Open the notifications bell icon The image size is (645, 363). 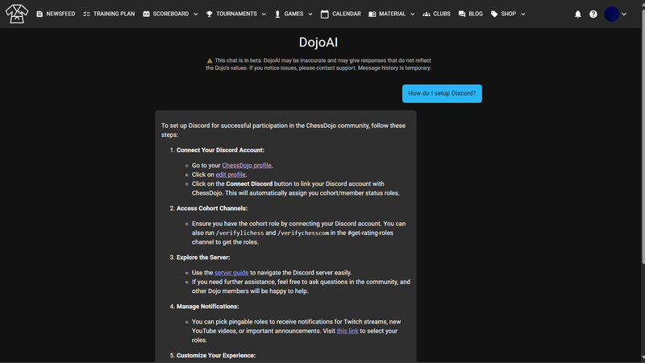click(x=577, y=14)
